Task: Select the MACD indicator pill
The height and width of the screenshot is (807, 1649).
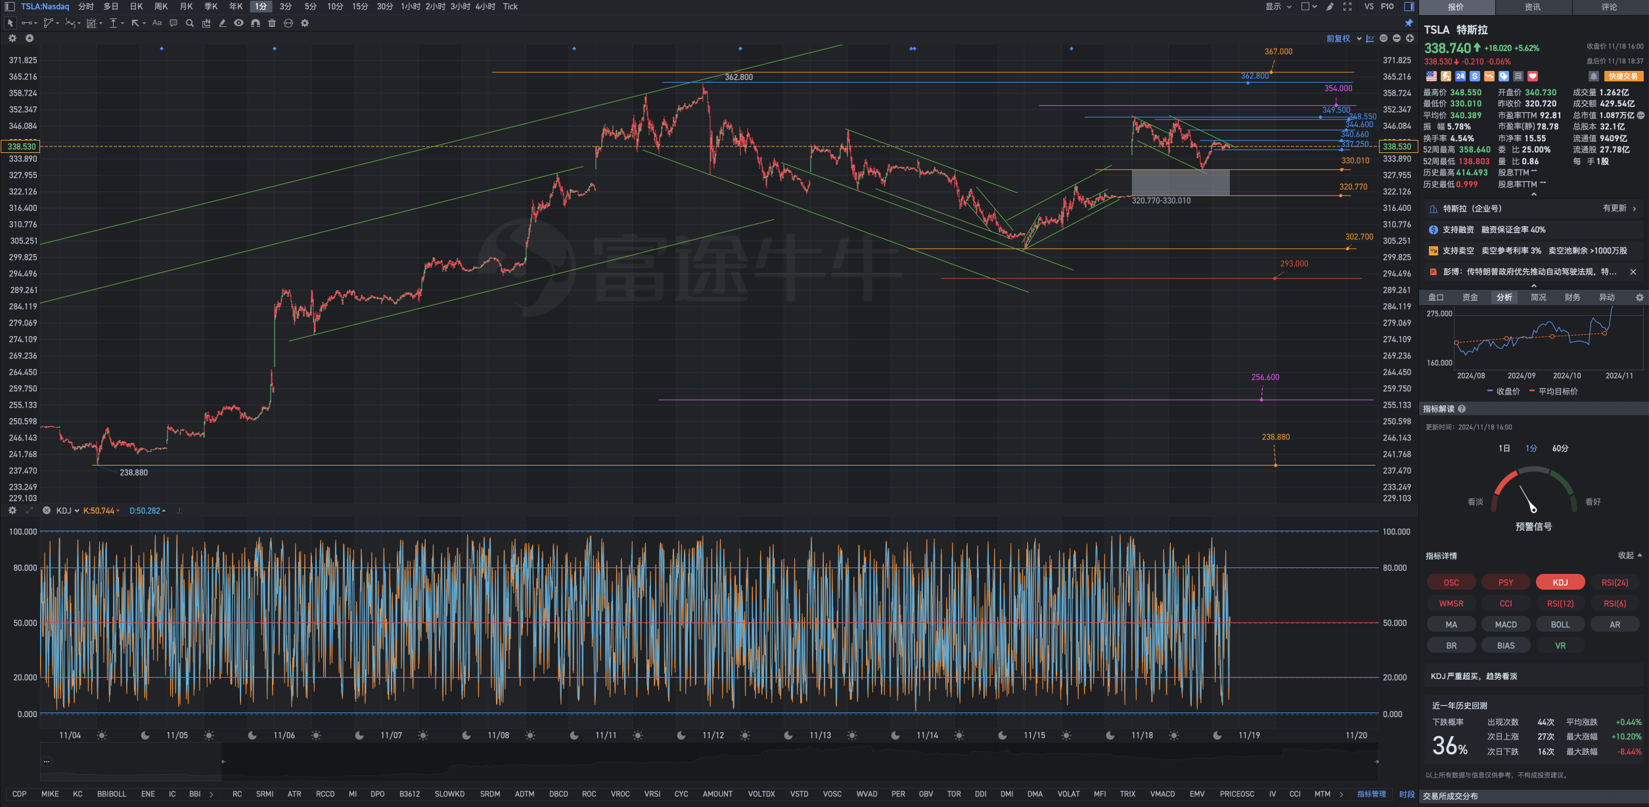Action: (1506, 624)
